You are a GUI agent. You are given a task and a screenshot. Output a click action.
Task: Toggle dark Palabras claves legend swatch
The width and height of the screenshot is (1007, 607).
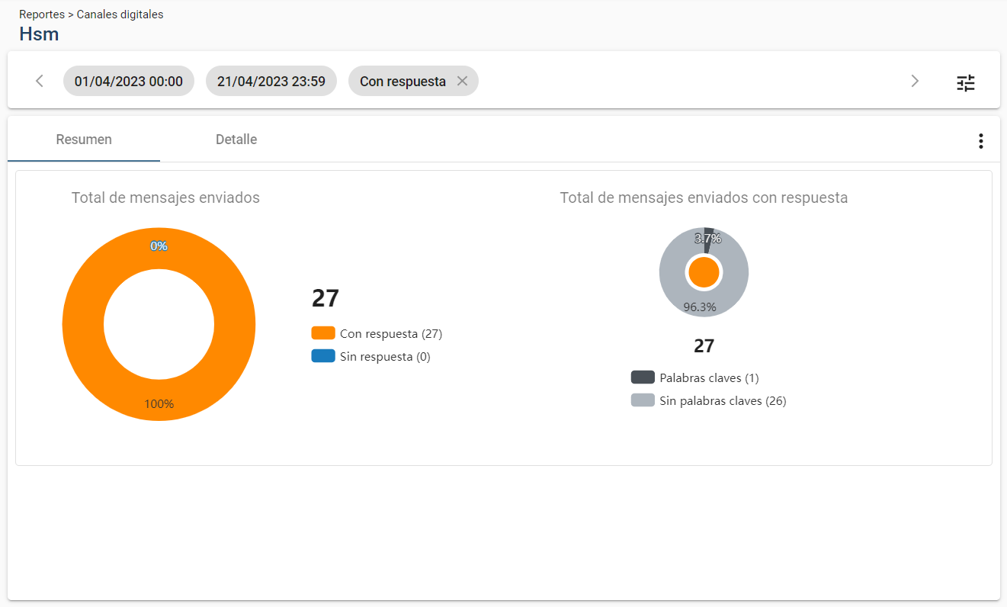[643, 377]
